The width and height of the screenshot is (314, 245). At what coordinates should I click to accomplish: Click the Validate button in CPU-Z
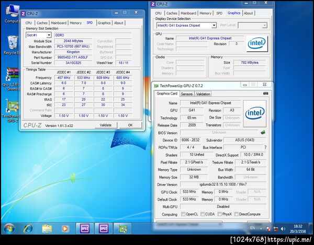tap(106, 125)
